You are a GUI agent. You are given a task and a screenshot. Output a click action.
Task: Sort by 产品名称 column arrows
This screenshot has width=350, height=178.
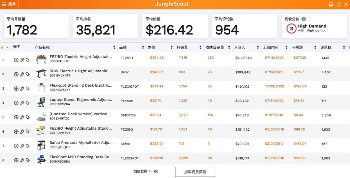tap(114, 47)
